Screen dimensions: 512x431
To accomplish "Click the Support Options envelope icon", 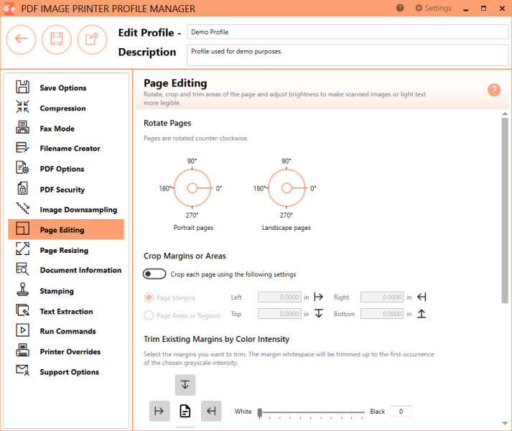I will tap(22, 370).
